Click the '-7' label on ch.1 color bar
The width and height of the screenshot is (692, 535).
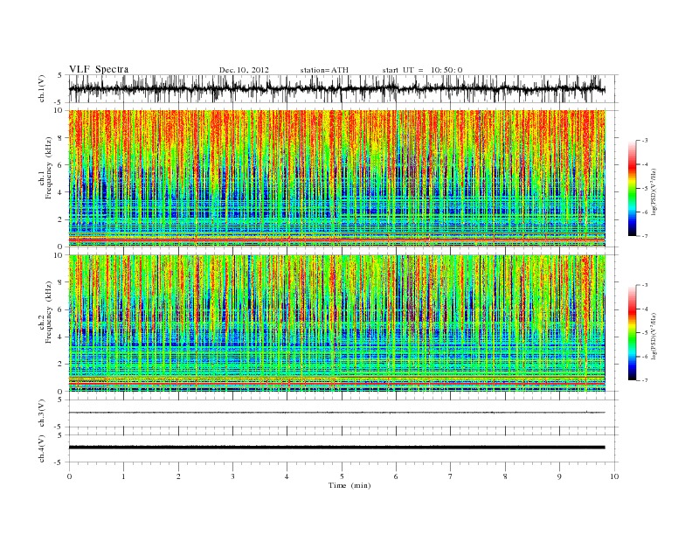644,236
